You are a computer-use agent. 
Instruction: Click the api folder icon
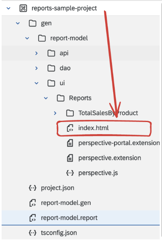tap(51, 53)
